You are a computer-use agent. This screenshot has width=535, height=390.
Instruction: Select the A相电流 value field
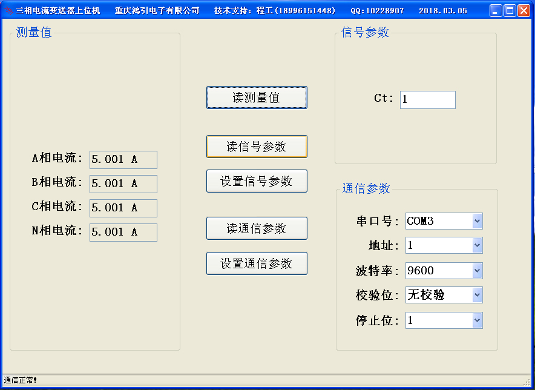pos(123,159)
